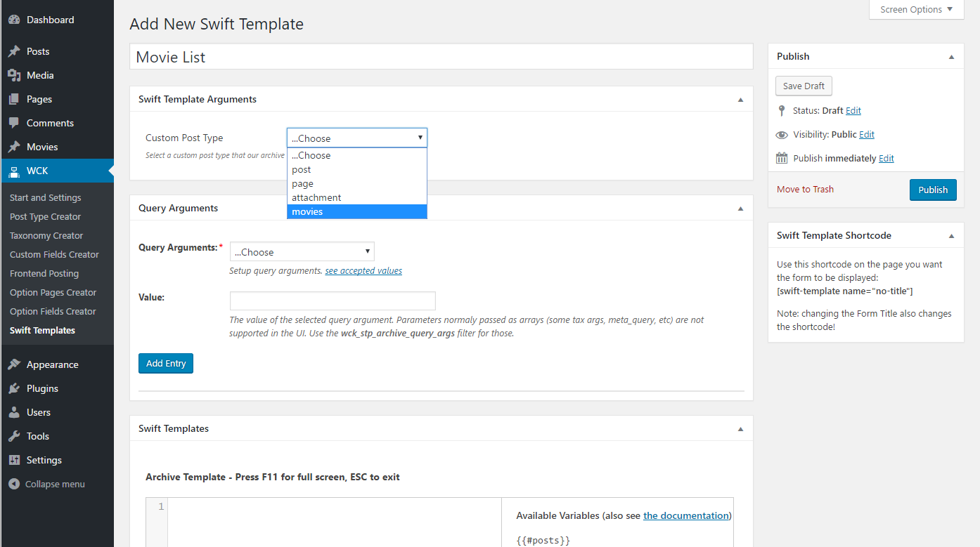980x547 pixels.
Task: Click the Pages icon in sidebar
Action: [x=14, y=99]
